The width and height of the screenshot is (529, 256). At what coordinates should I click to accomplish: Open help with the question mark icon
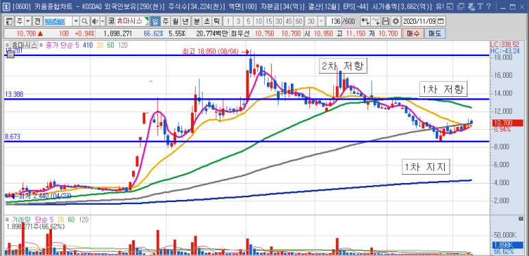click(489, 6)
